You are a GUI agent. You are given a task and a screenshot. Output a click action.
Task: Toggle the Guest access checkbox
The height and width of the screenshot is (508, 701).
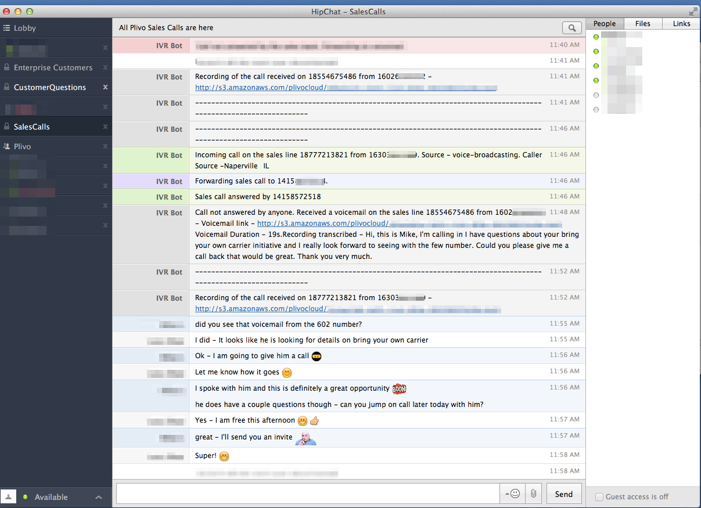pos(599,497)
